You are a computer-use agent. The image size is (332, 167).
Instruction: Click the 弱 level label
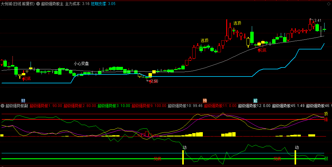[x=326, y=159]
